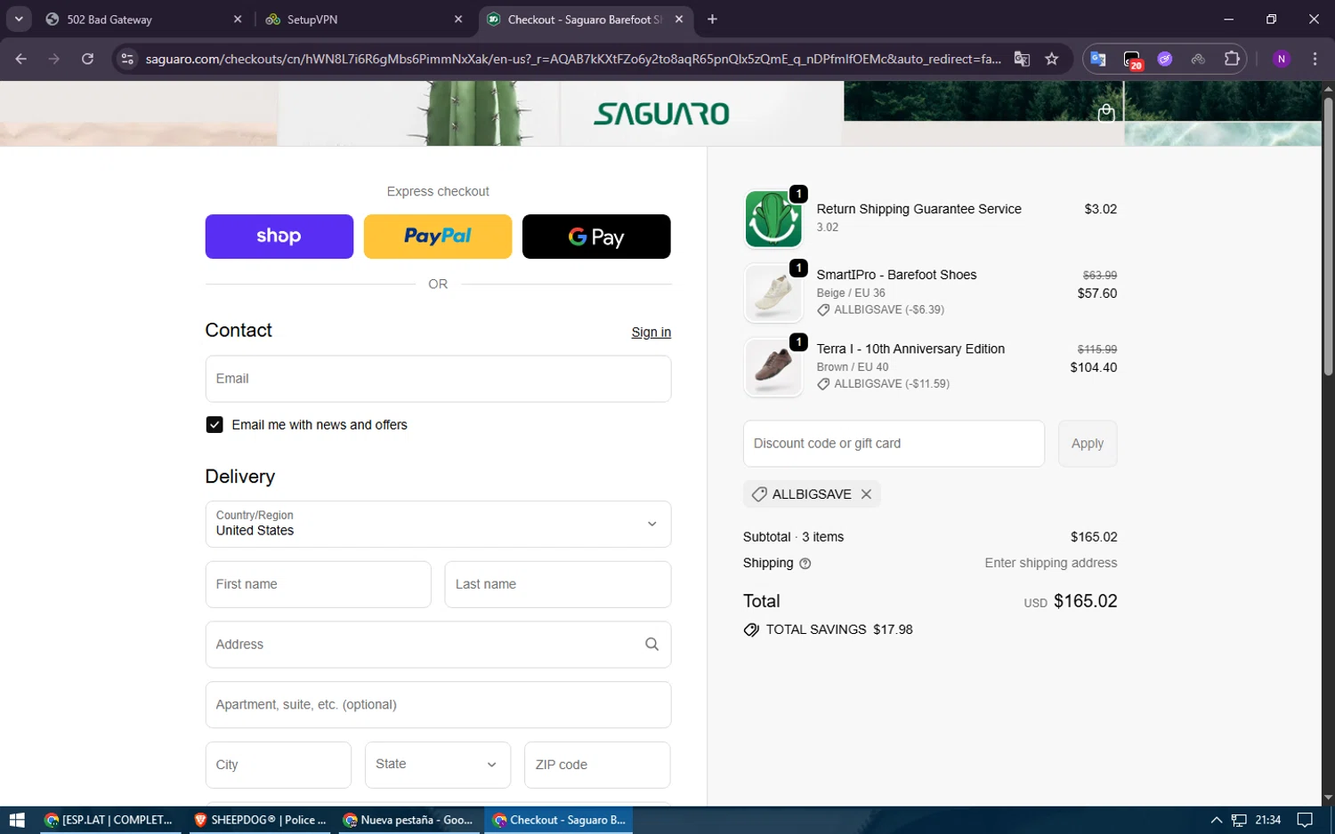Click the browser address bar URL
This screenshot has width=1335, height=834.
point(573,59)
